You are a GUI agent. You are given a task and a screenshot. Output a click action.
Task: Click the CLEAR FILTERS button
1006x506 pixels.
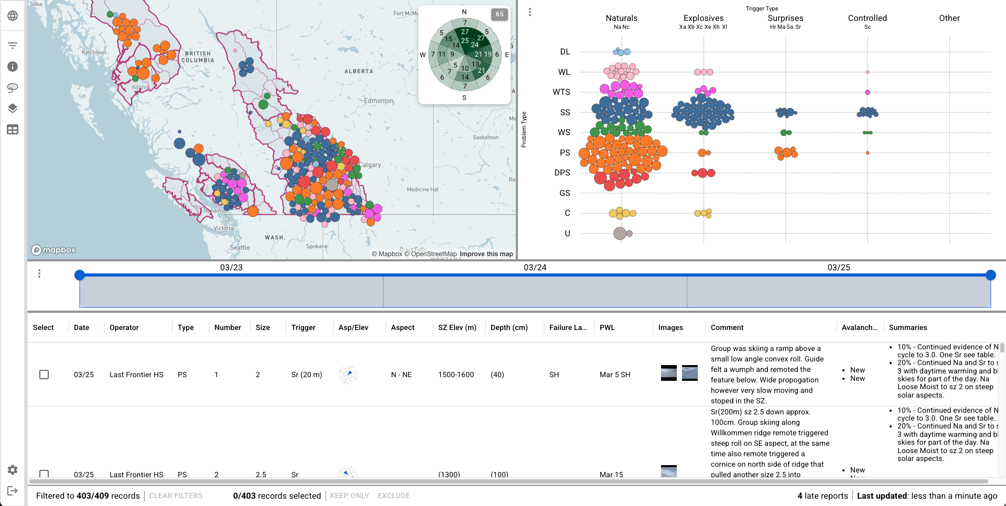[x=176, y=496]
